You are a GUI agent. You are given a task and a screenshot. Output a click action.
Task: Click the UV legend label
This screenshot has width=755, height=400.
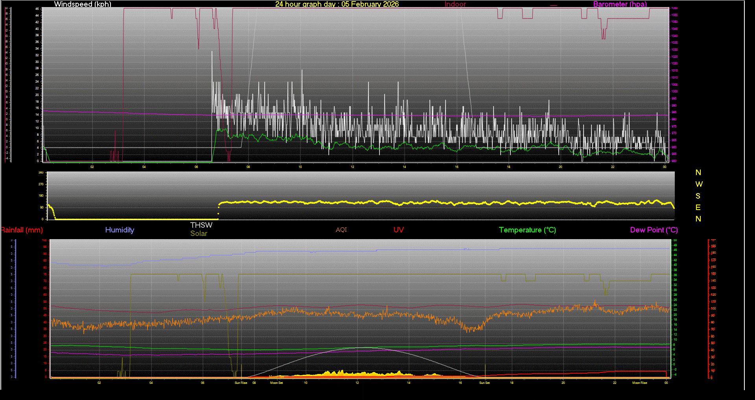[398, 230]
